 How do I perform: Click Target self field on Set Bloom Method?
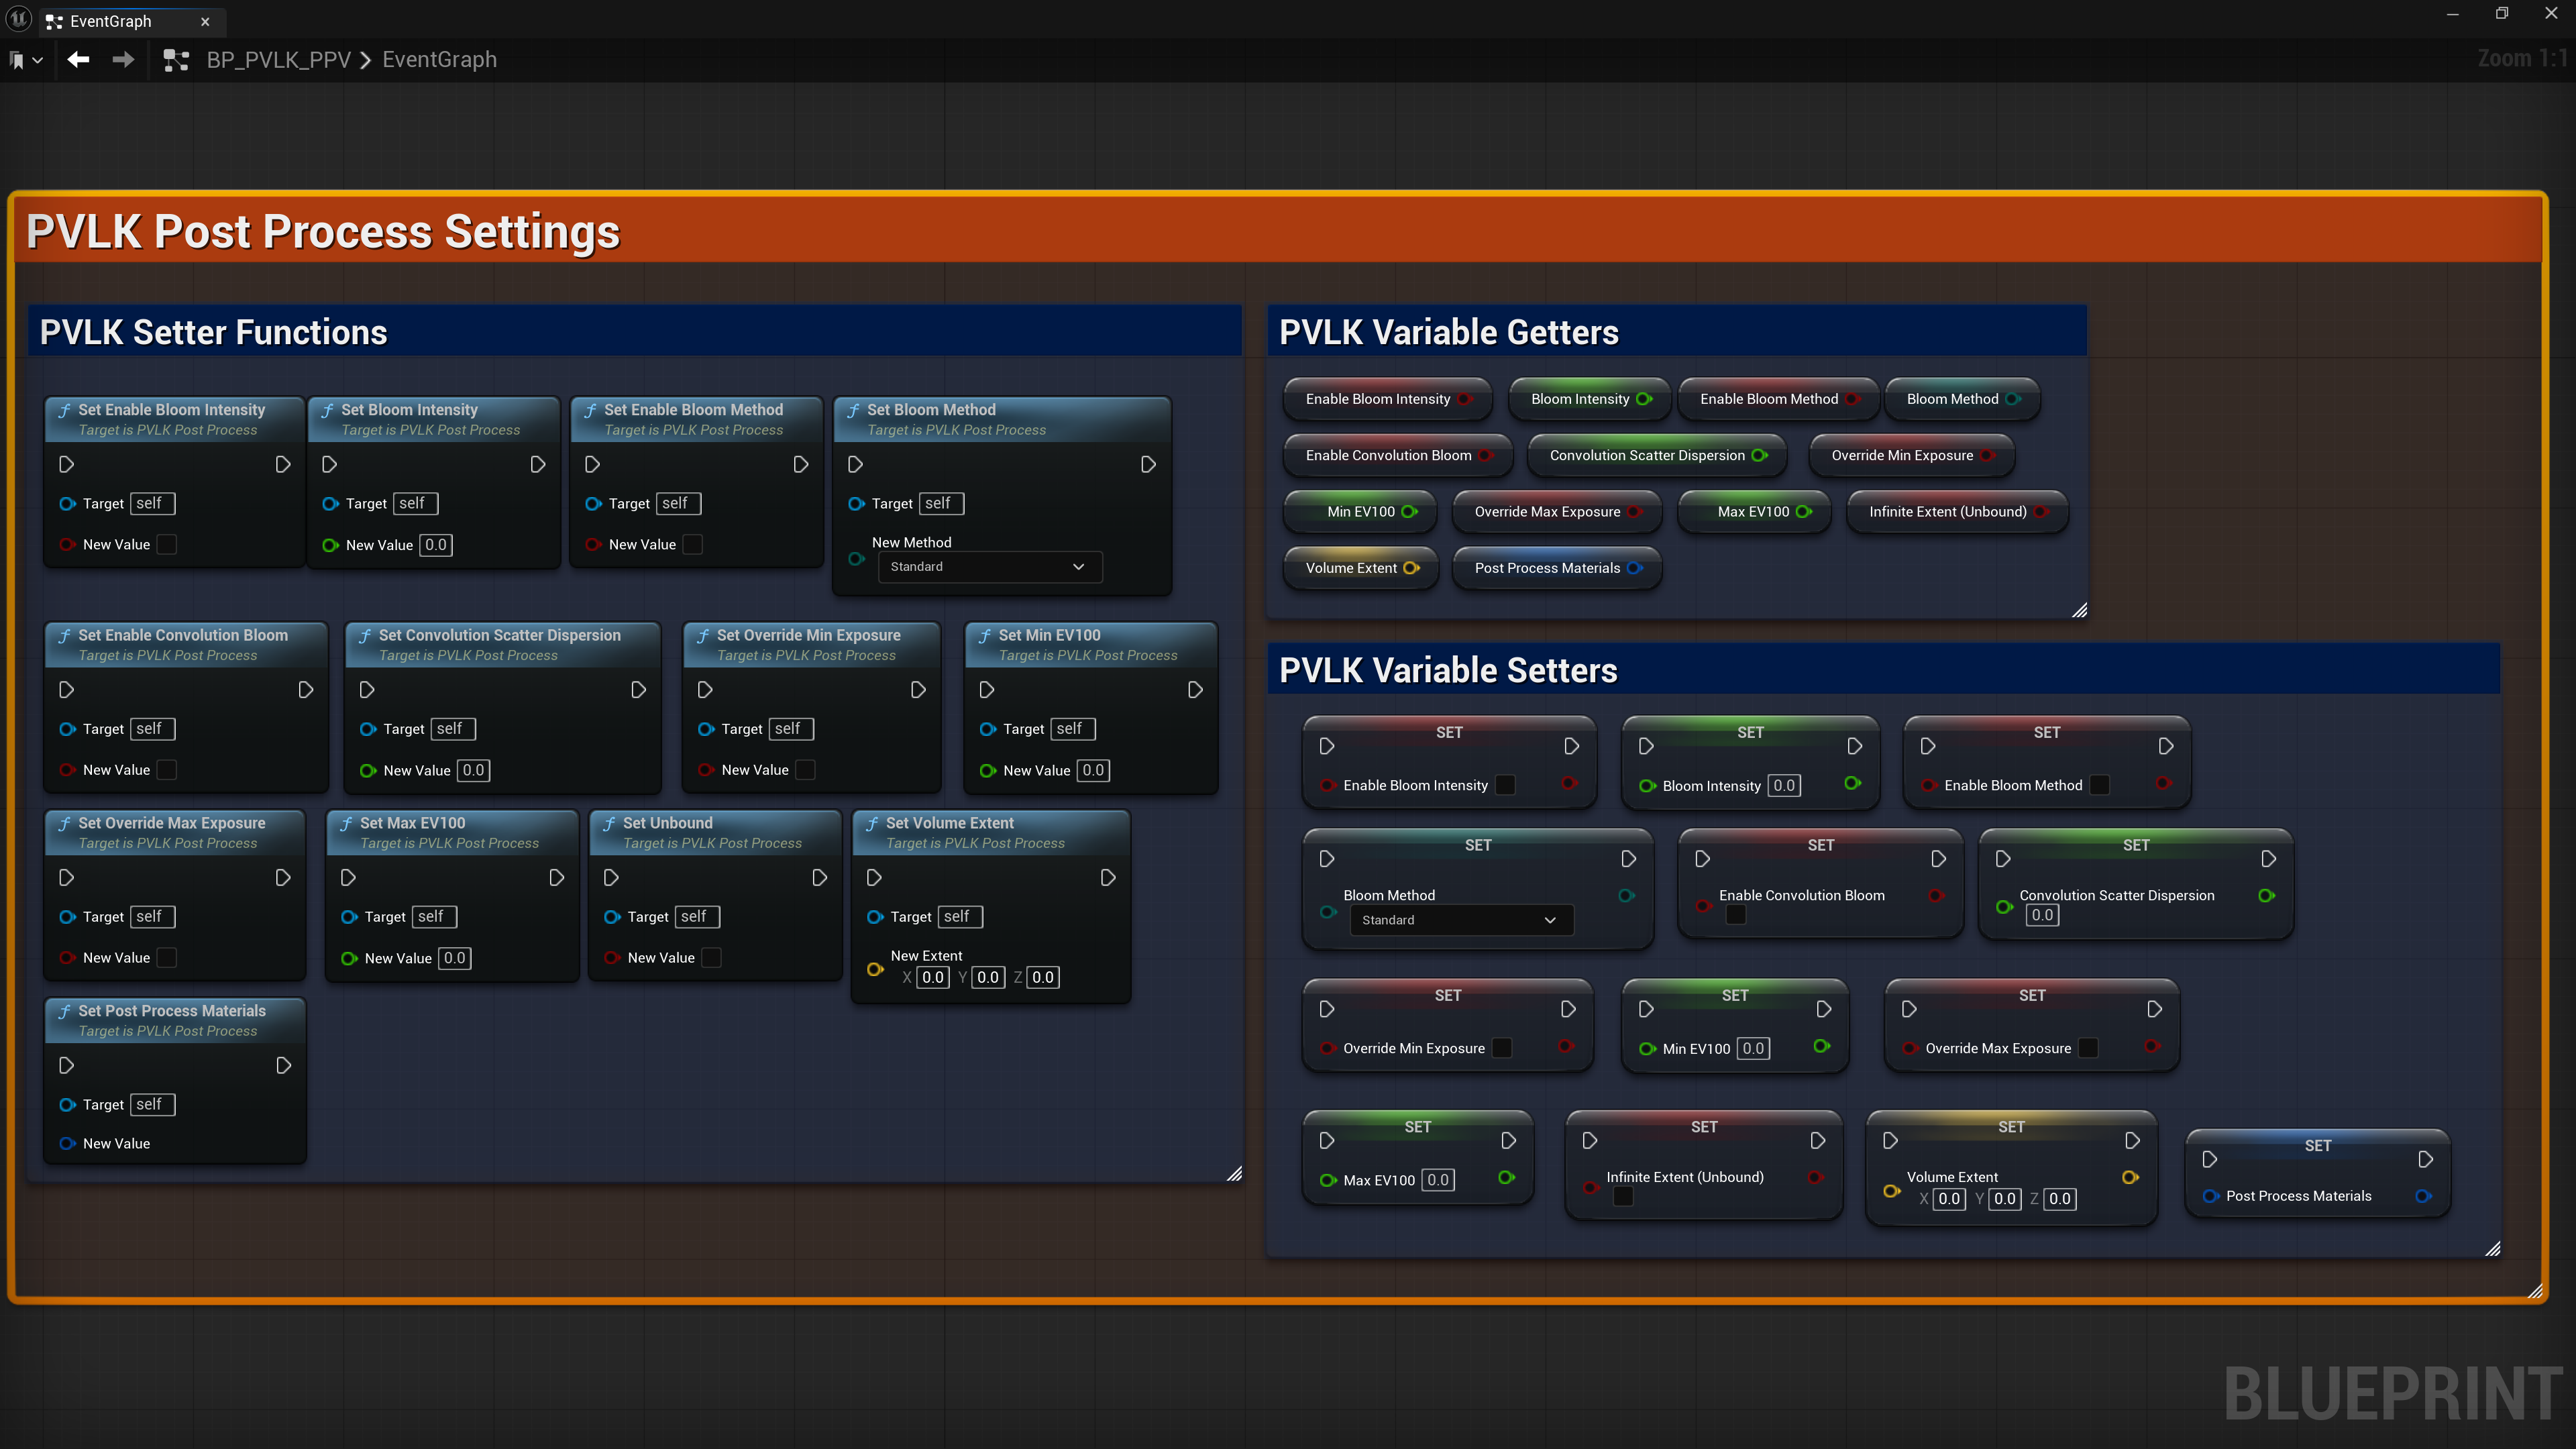coord(942,503)
